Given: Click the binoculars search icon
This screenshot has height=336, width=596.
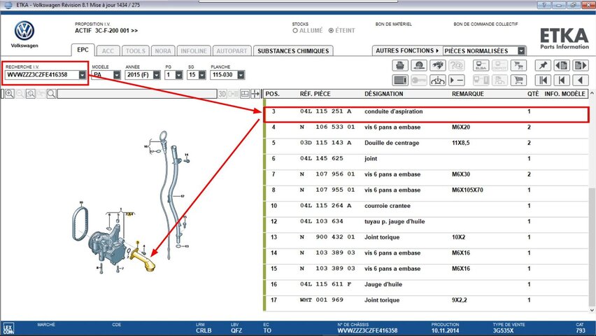Looking at the screenshot, I should click(438, 65).
